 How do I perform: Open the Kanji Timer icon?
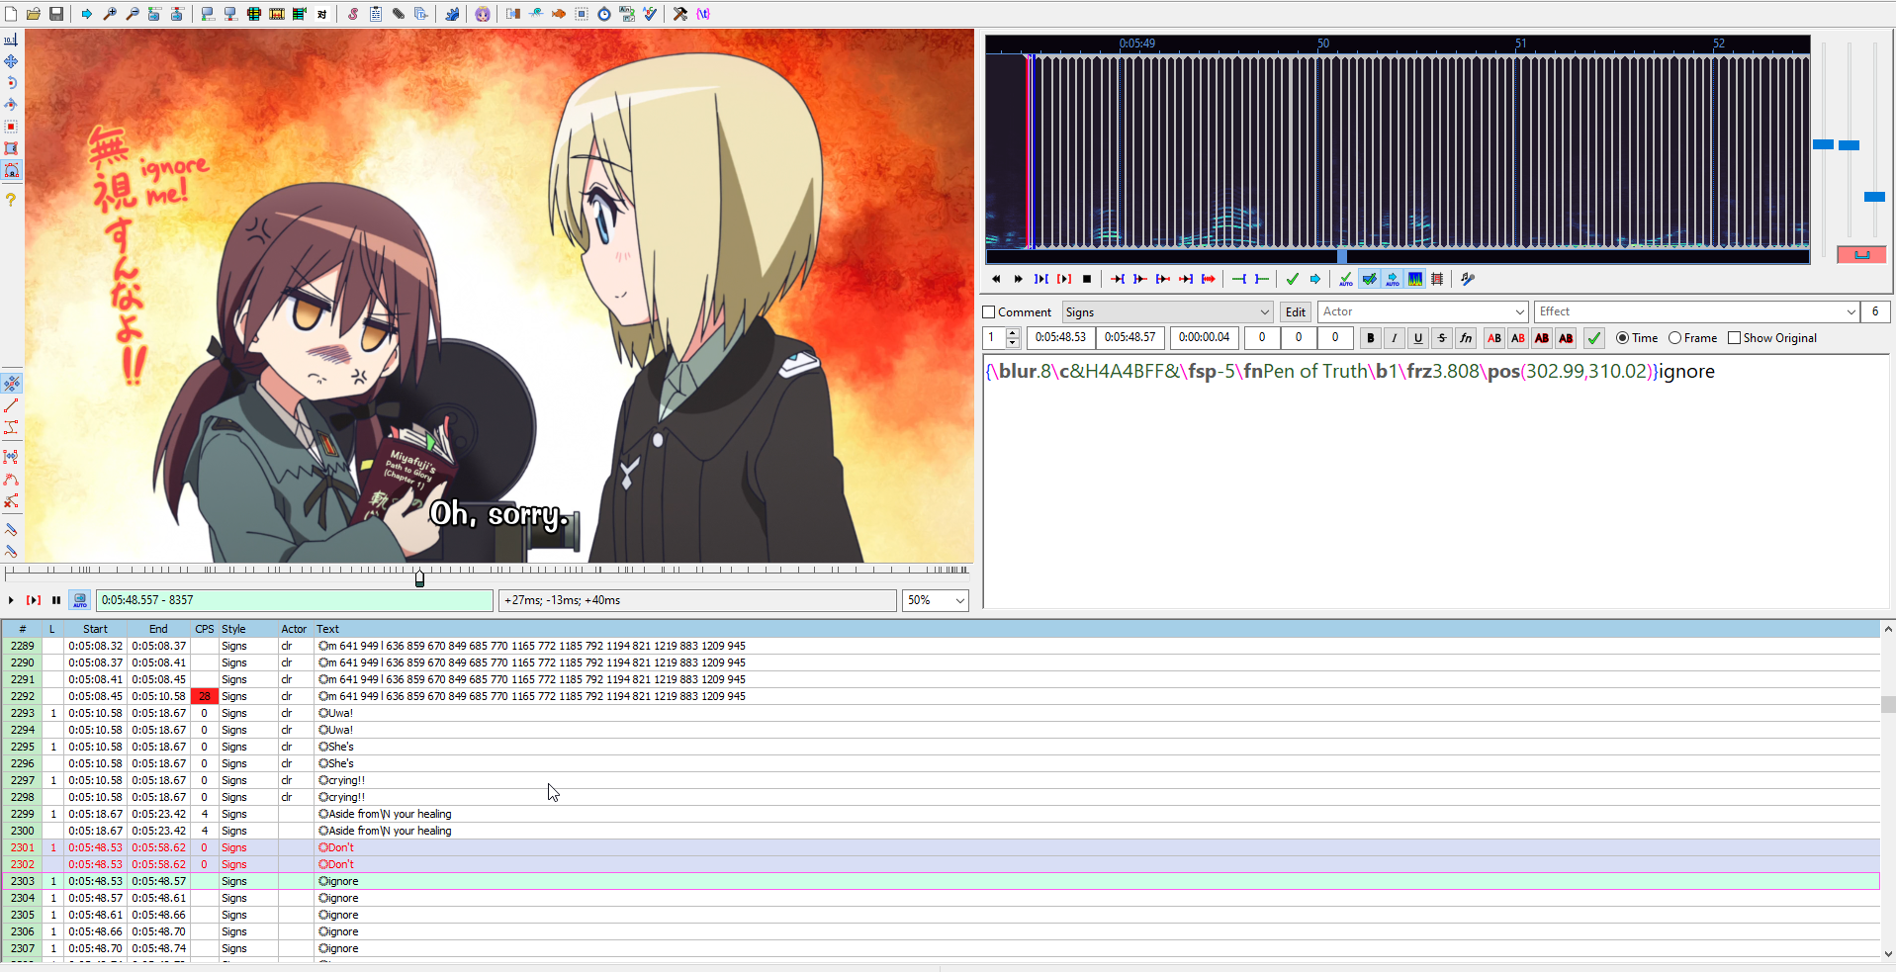point(627,14)
